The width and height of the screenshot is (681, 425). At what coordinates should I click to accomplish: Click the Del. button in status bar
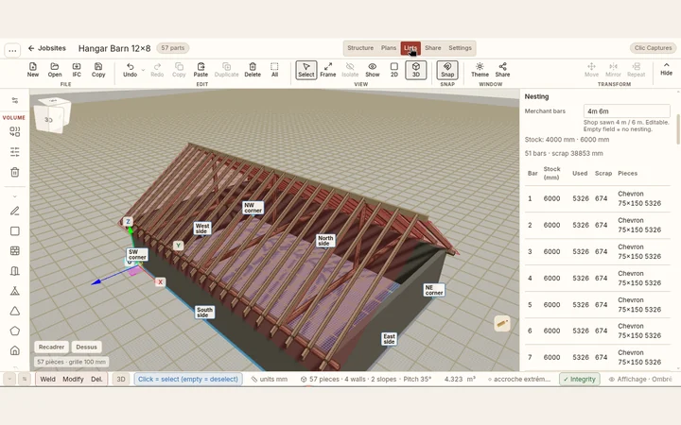96,379
